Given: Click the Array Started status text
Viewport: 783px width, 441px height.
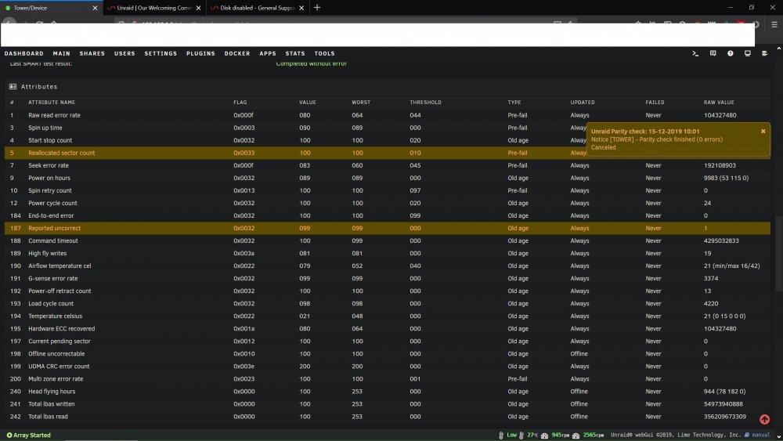Looking at the screenshot, I should pos(32,435).
